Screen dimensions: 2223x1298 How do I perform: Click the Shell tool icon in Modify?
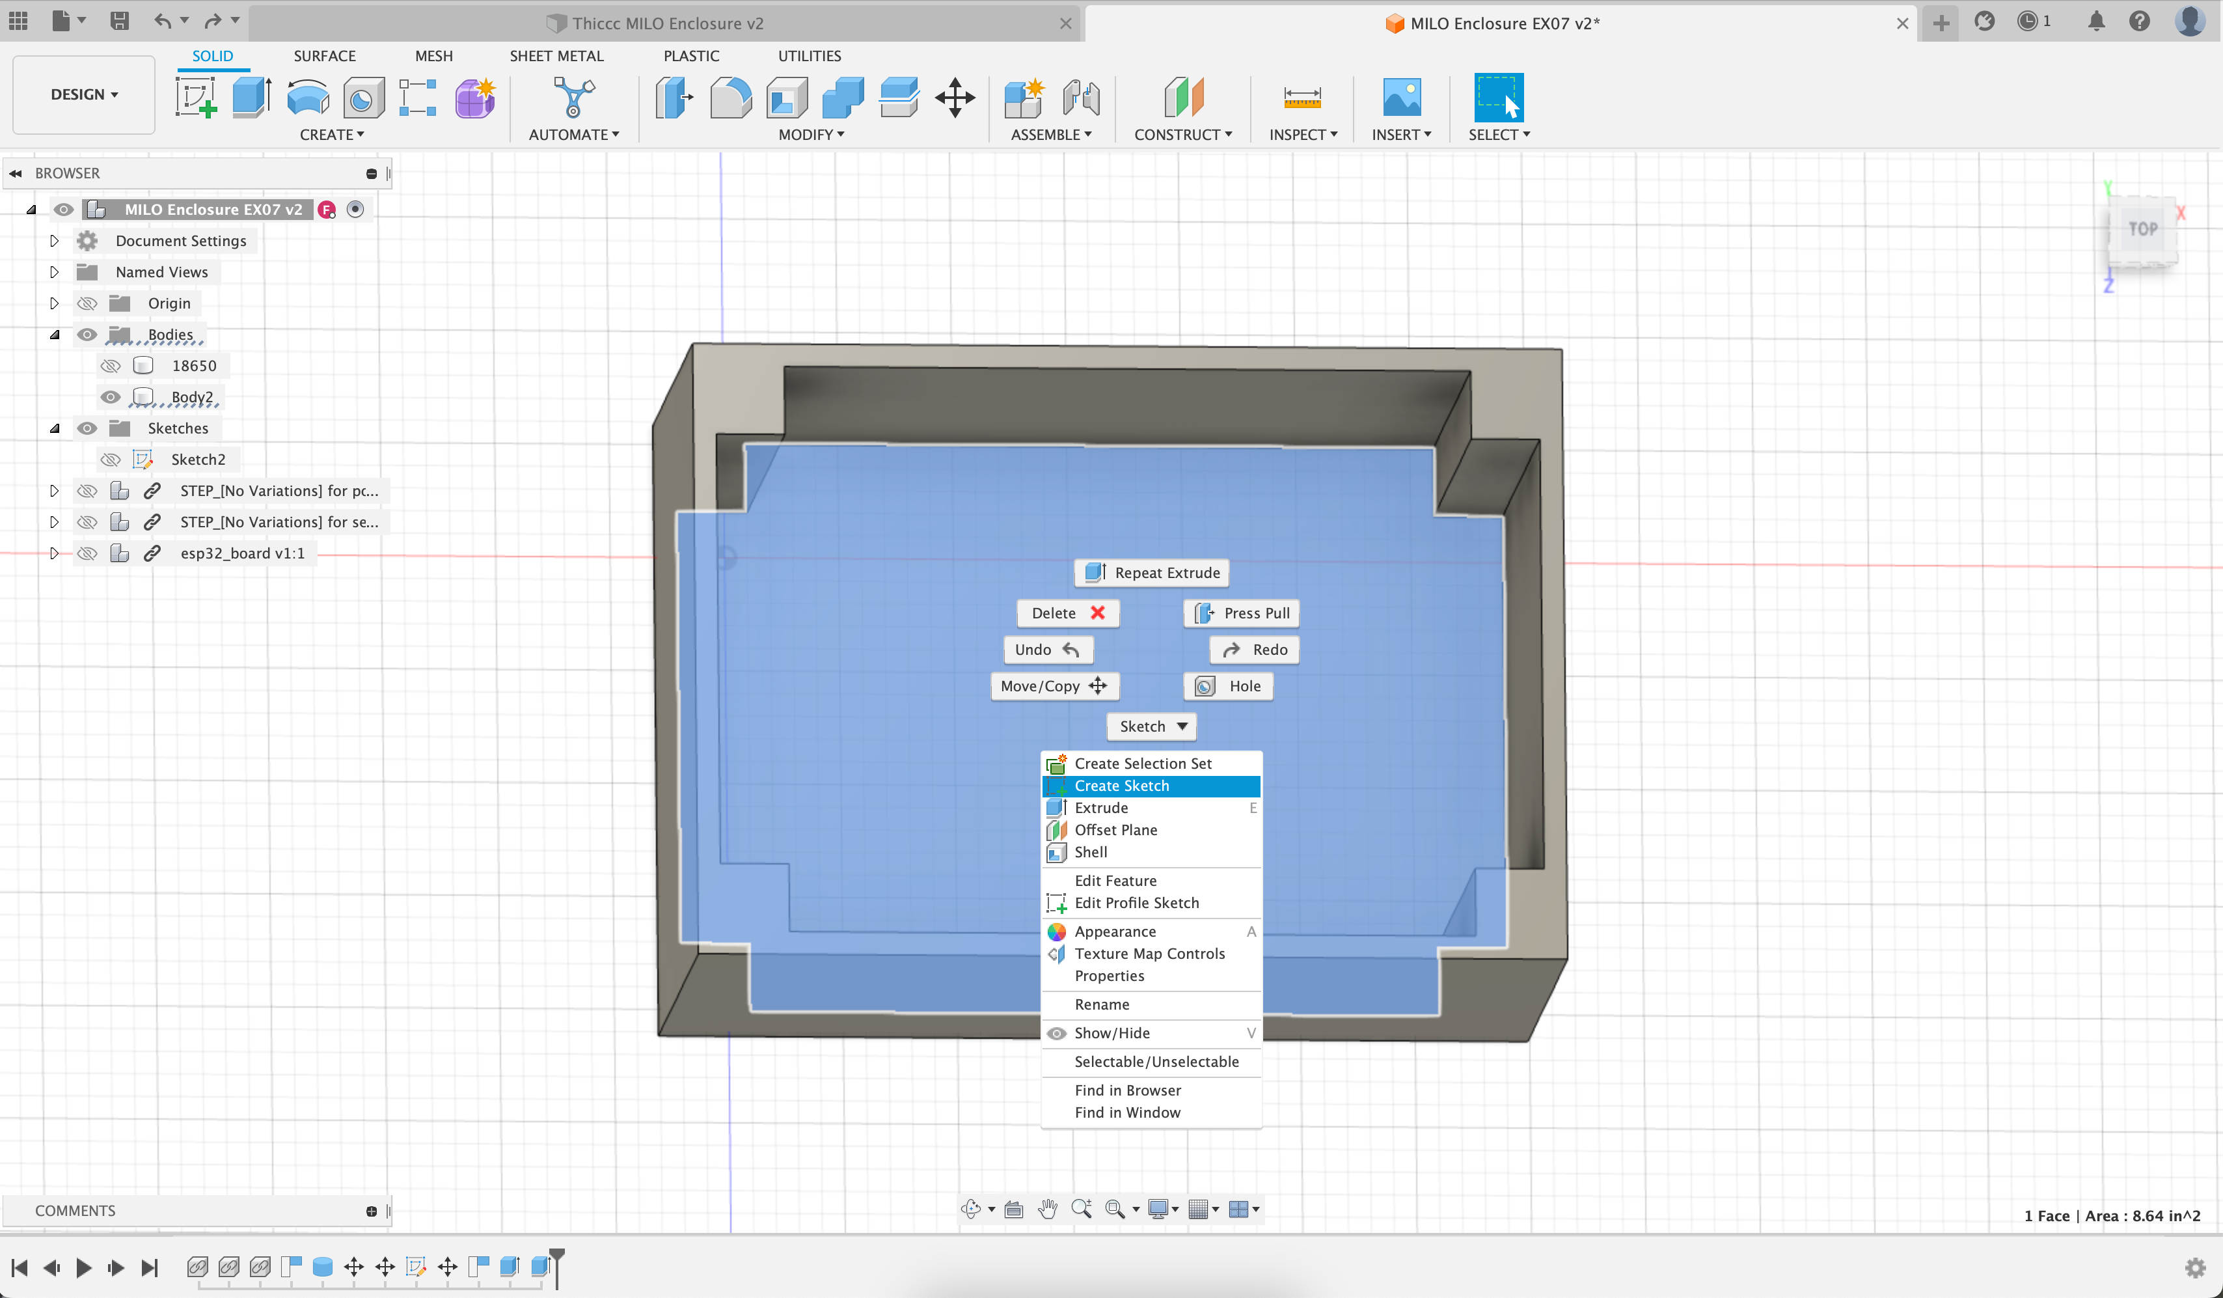pos(787,97)
